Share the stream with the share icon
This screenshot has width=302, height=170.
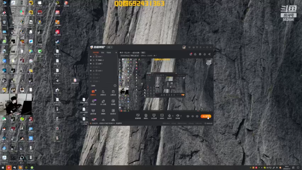pos(210,54)
